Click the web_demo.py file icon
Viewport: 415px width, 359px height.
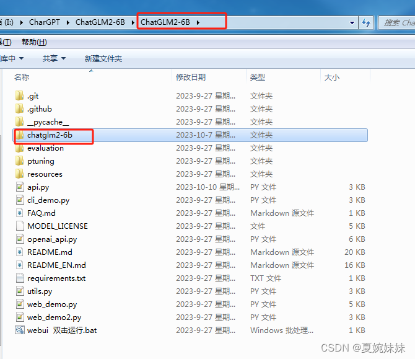(20, 304)
